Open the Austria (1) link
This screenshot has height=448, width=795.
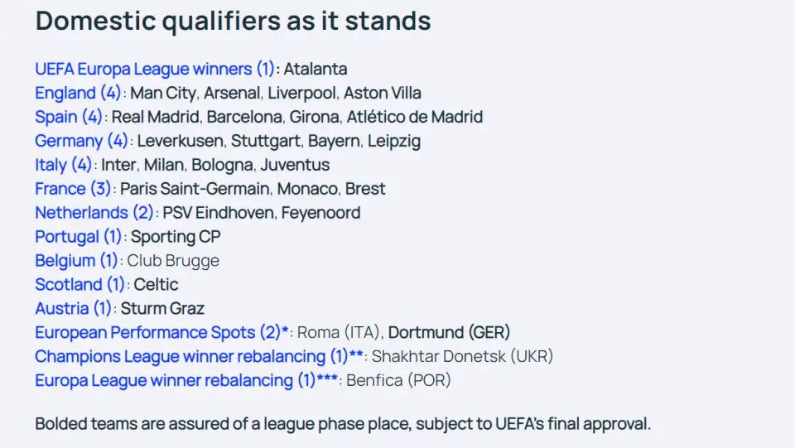click(73, 308)
